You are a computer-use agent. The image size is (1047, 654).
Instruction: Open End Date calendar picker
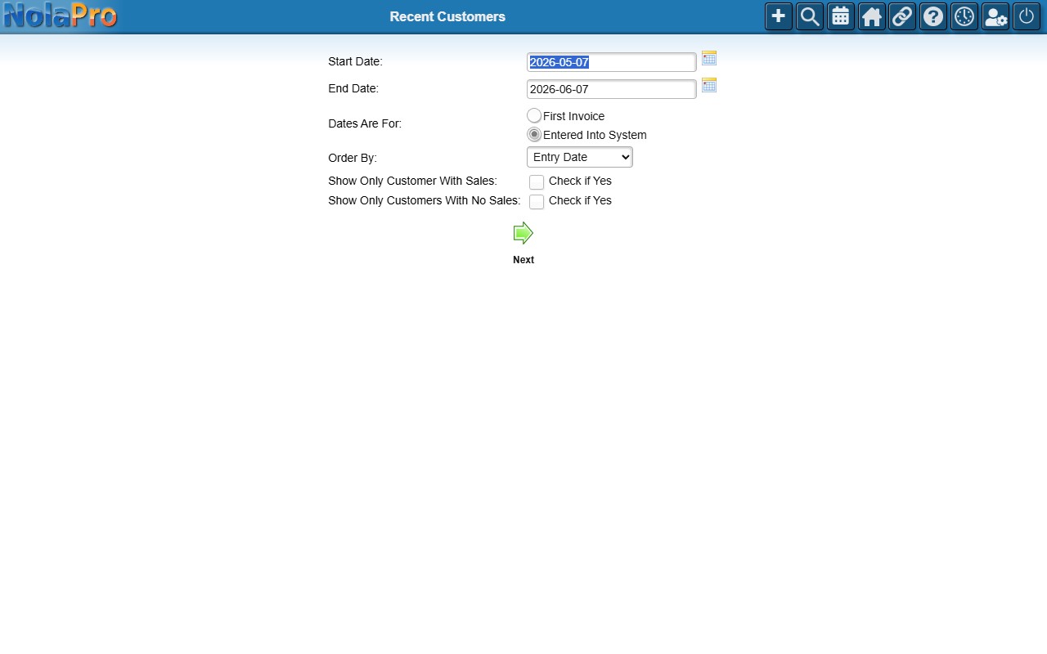pos(709,85)
